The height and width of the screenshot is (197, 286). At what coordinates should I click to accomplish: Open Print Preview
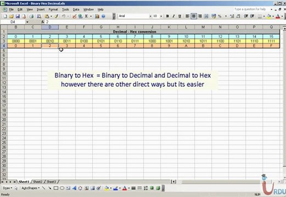click(x=39, y=16)
